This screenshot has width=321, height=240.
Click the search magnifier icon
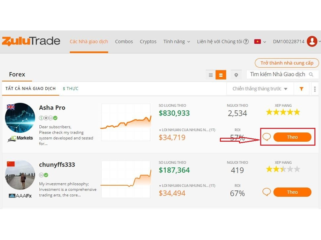(x=311, y=74)
